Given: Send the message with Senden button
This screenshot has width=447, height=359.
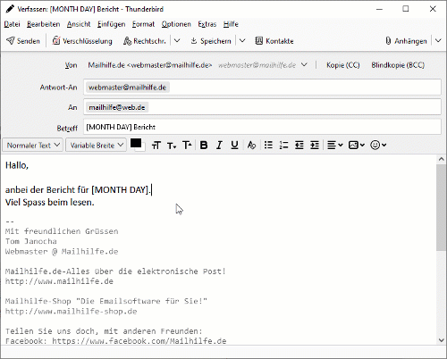Looking at the screenshot, I should tap(23, 41).
